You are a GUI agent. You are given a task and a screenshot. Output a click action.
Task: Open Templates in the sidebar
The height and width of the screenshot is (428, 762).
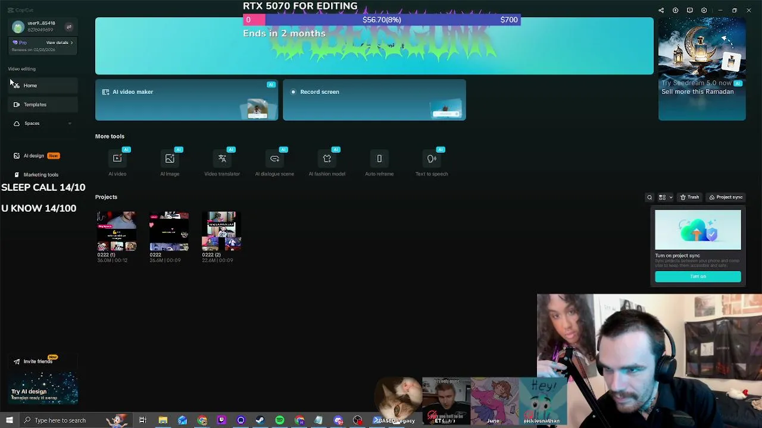click(x=43, y=105)
